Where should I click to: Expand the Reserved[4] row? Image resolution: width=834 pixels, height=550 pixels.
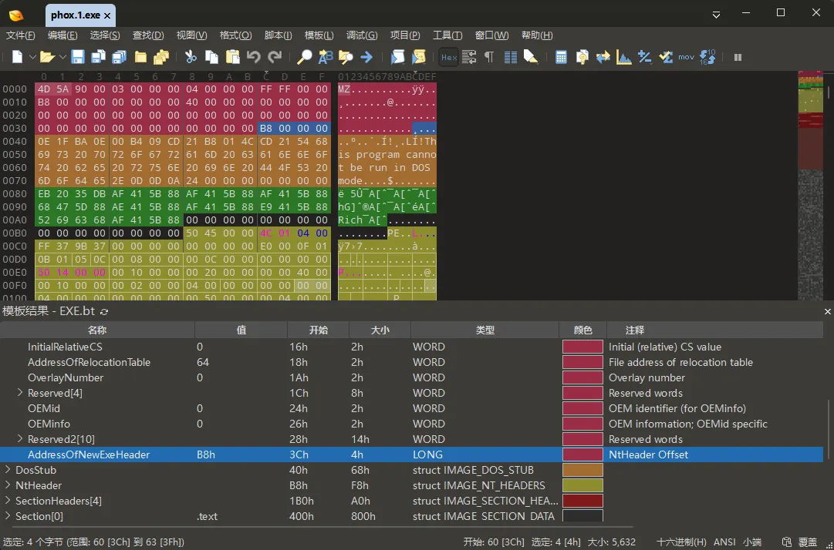tap(20, 393)
